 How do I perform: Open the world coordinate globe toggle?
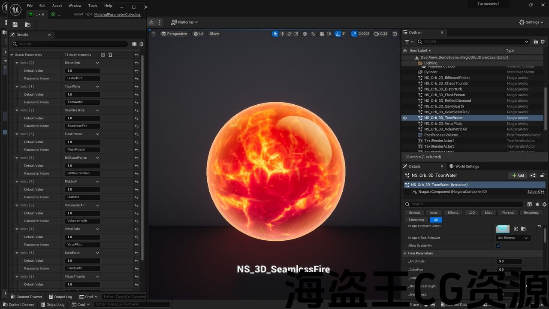tap(305, 34)
